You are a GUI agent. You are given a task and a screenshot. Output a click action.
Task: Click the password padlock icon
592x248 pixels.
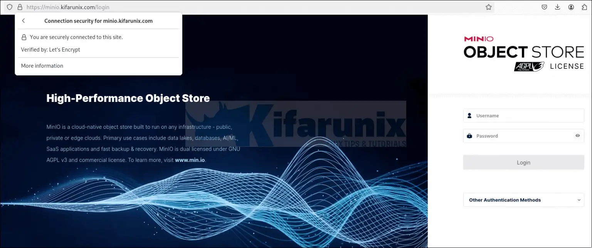coord(469,135)
